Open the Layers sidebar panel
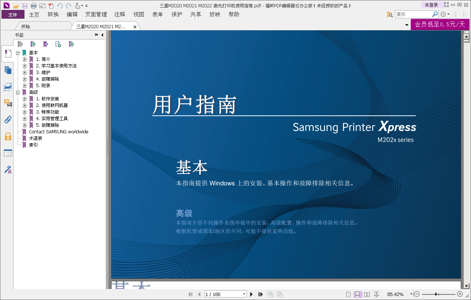The image size is (471, 300). click(x=8, y=87)
